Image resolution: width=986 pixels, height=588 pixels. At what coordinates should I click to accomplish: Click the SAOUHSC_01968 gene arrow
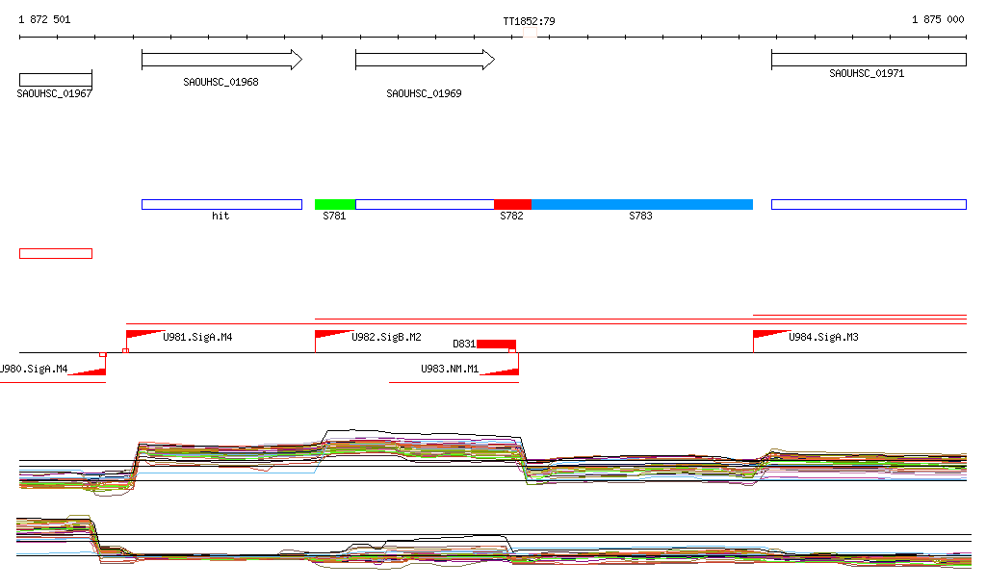tap(221, 61)
